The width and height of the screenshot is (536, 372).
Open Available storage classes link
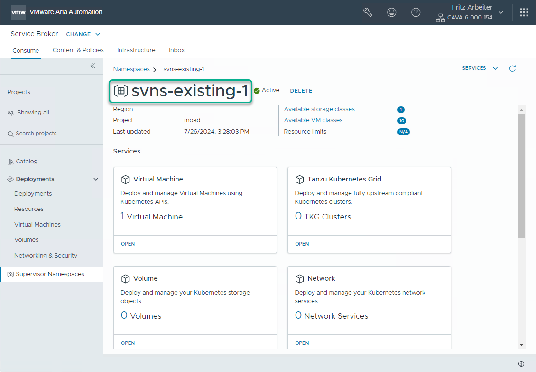[x=319, y=109]
